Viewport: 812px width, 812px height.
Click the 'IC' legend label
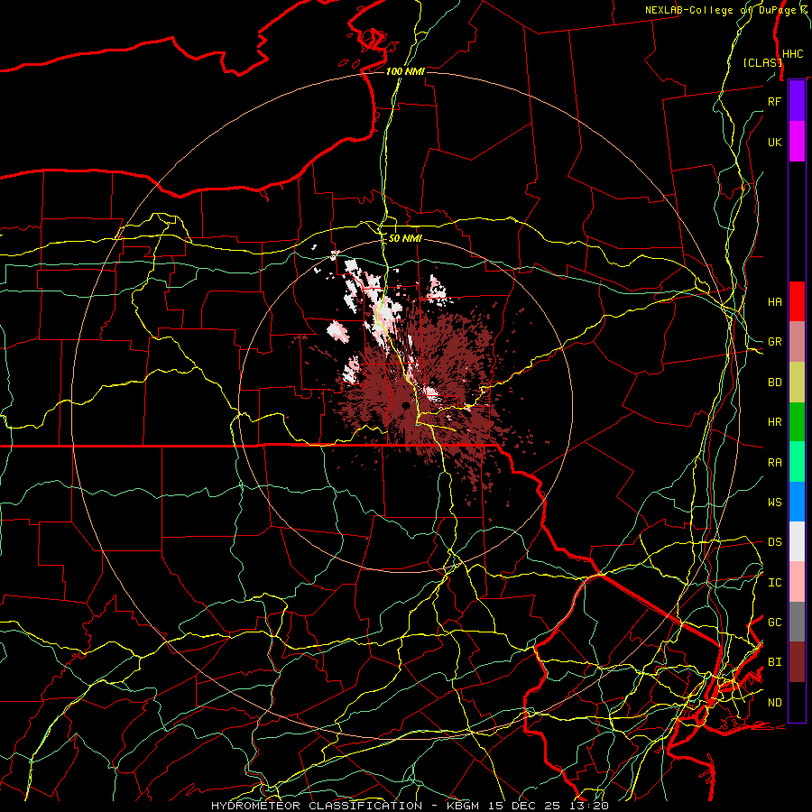774,583
